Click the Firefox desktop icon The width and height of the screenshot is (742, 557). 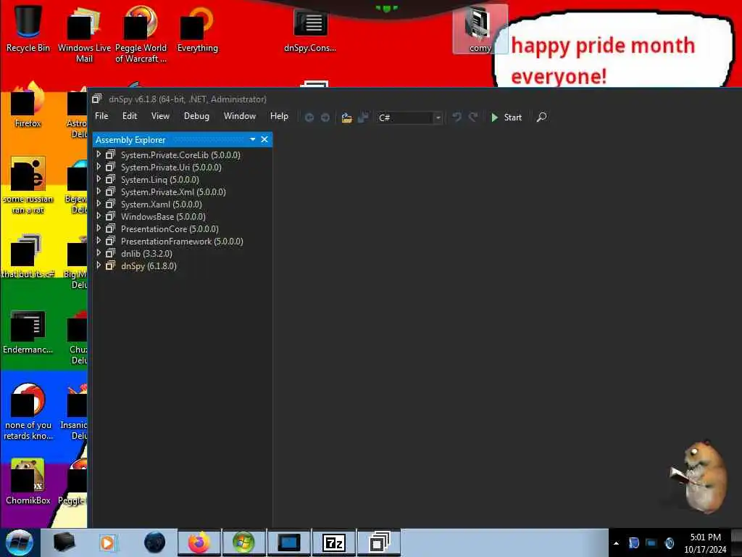pyautogui.click(x=28, y=104)
